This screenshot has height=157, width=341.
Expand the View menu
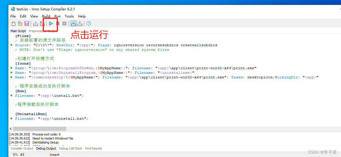point(34,16)
